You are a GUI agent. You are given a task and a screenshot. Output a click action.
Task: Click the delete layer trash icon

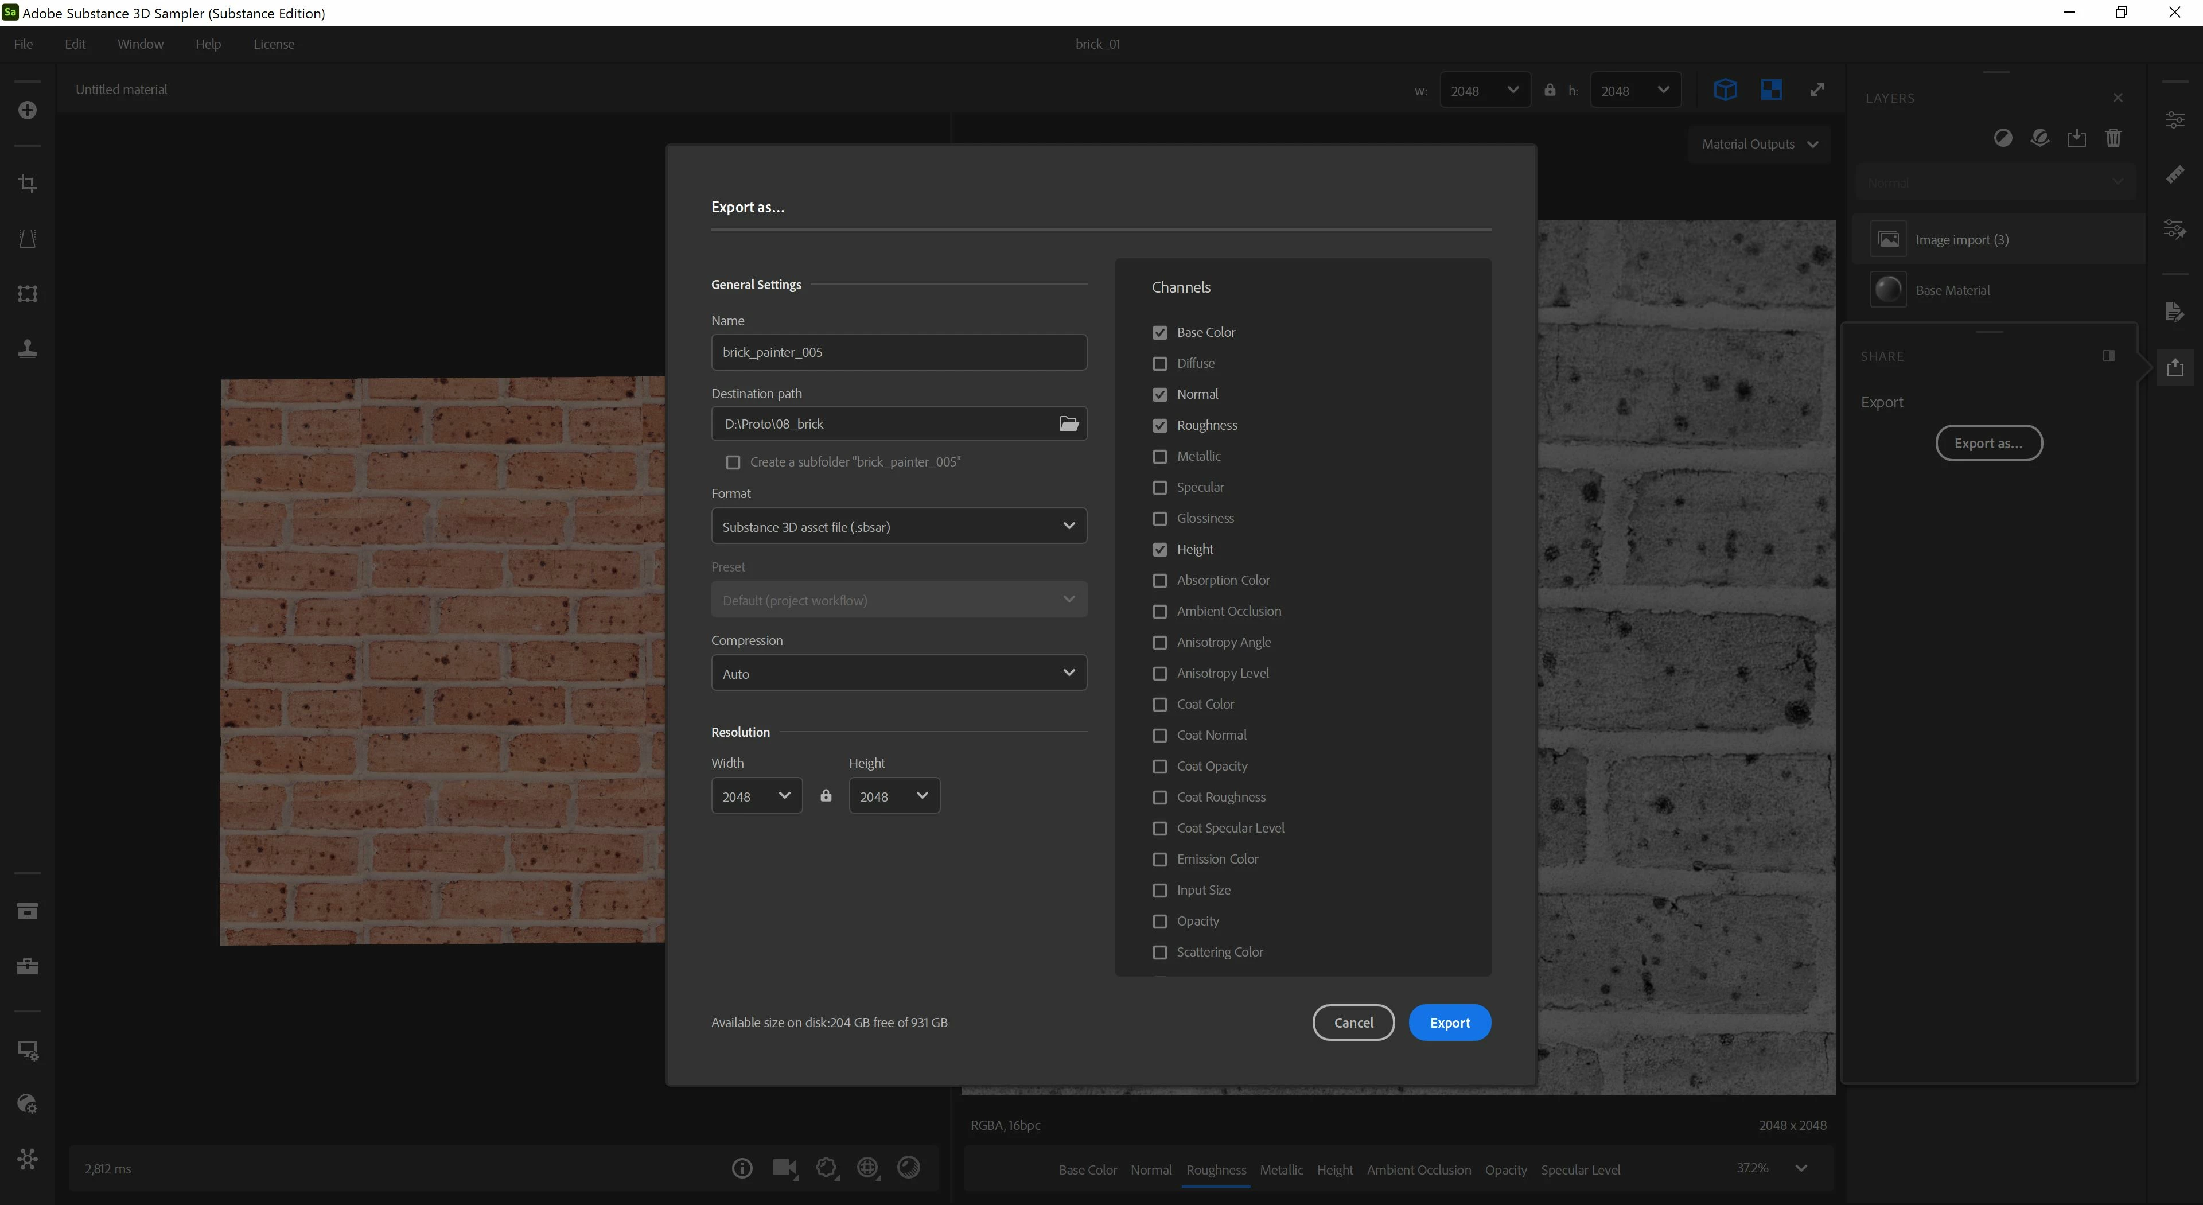pyautogui.click(x=2112, y=138)
